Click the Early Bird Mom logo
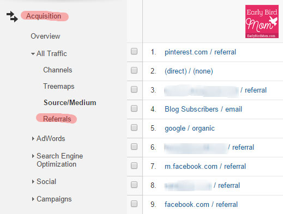Screen dimensions: 283x214 tap(262, 21)
